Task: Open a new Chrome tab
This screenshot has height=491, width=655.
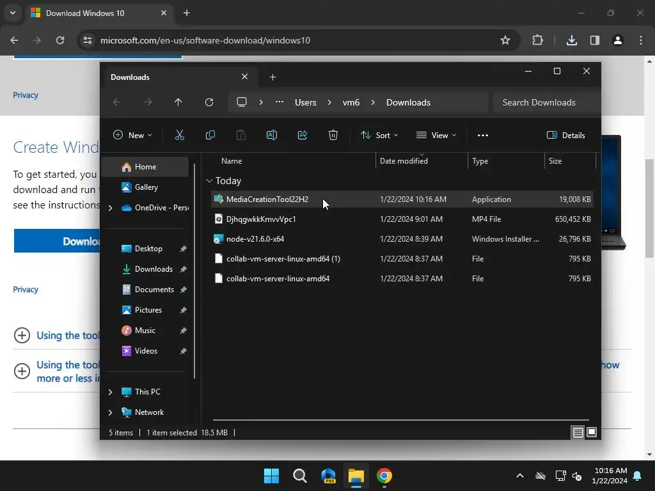Action: pyautogui.click(x=187, y=13)
